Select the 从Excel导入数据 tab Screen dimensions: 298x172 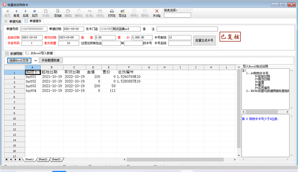click(39, 53)
